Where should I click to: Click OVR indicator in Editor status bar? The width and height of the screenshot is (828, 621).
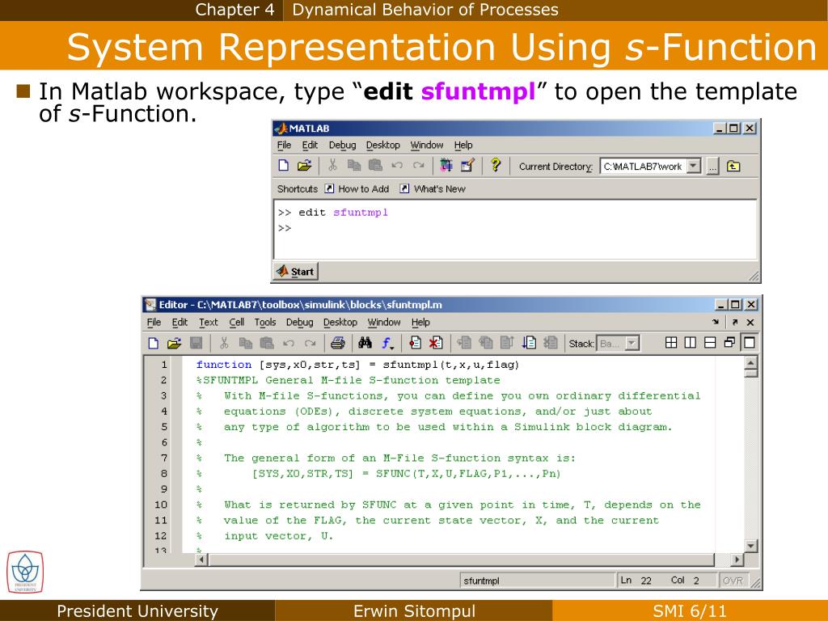pyautogui.click(x=733, y=581)
